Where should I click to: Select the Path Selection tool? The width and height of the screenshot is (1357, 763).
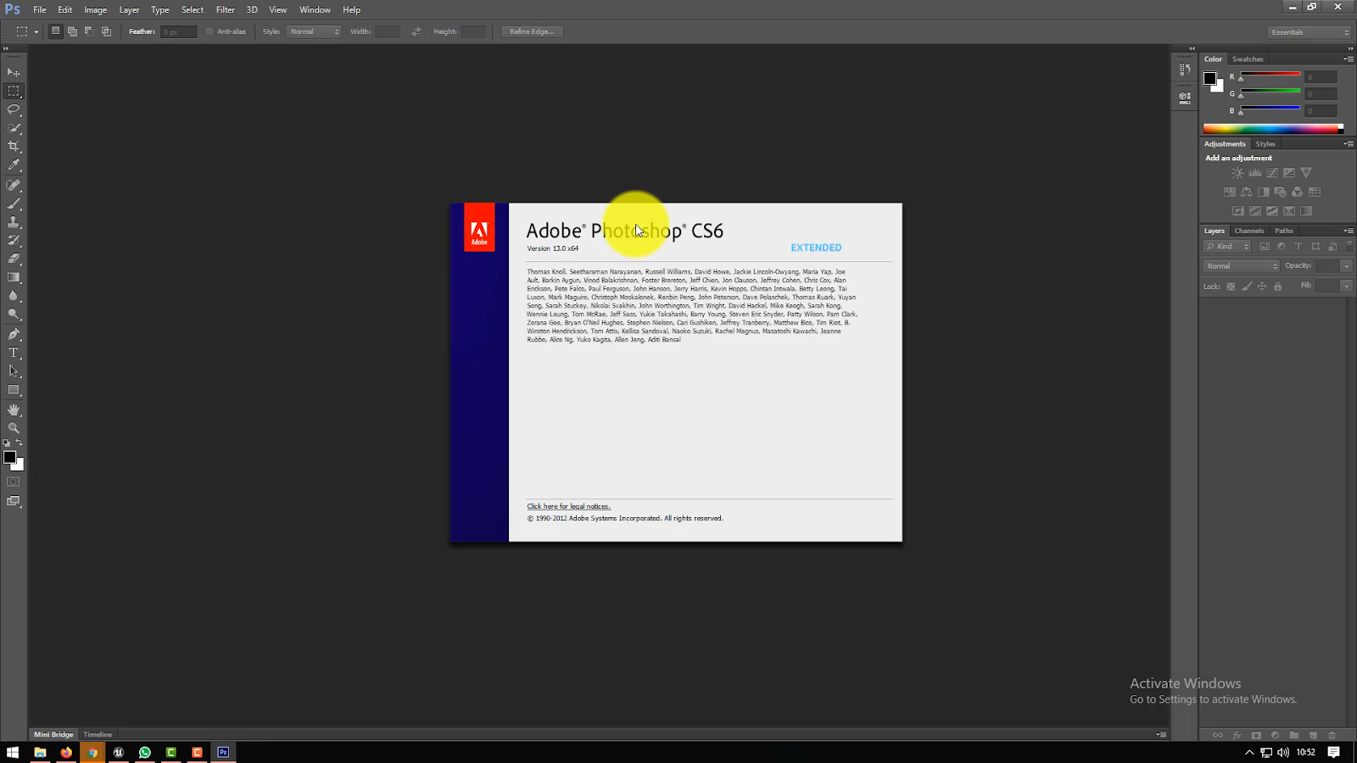click(x=14, y=371)
